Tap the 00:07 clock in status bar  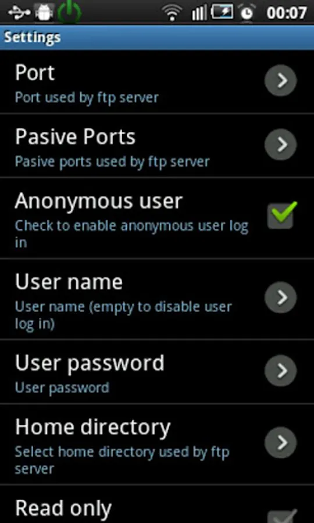pyautogui.click(x=287, y=13)
